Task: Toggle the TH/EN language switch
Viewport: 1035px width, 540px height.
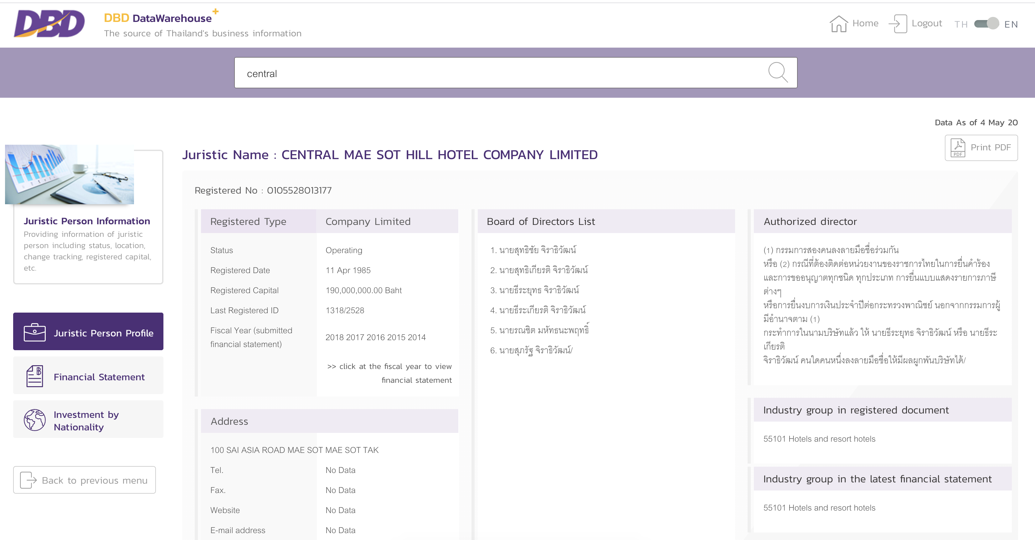Action: 986,24
